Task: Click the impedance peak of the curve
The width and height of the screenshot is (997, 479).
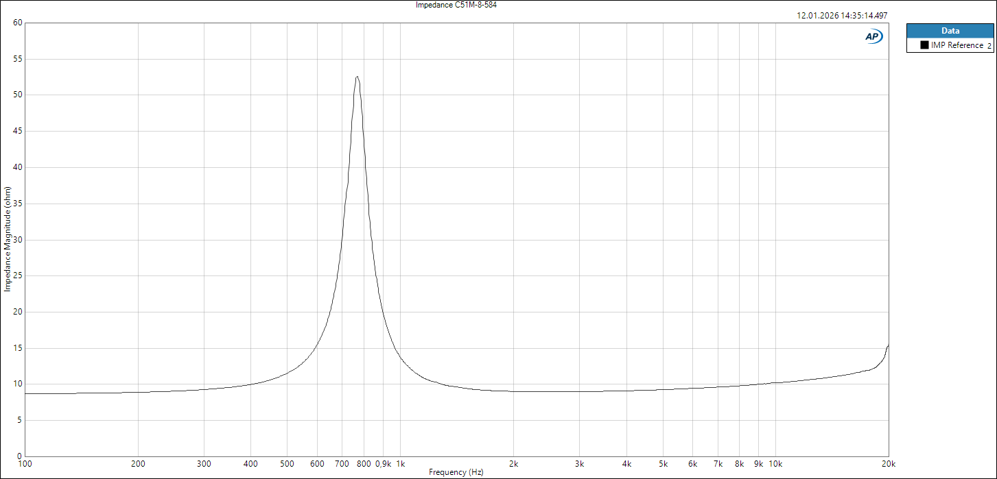Action: 357,77
